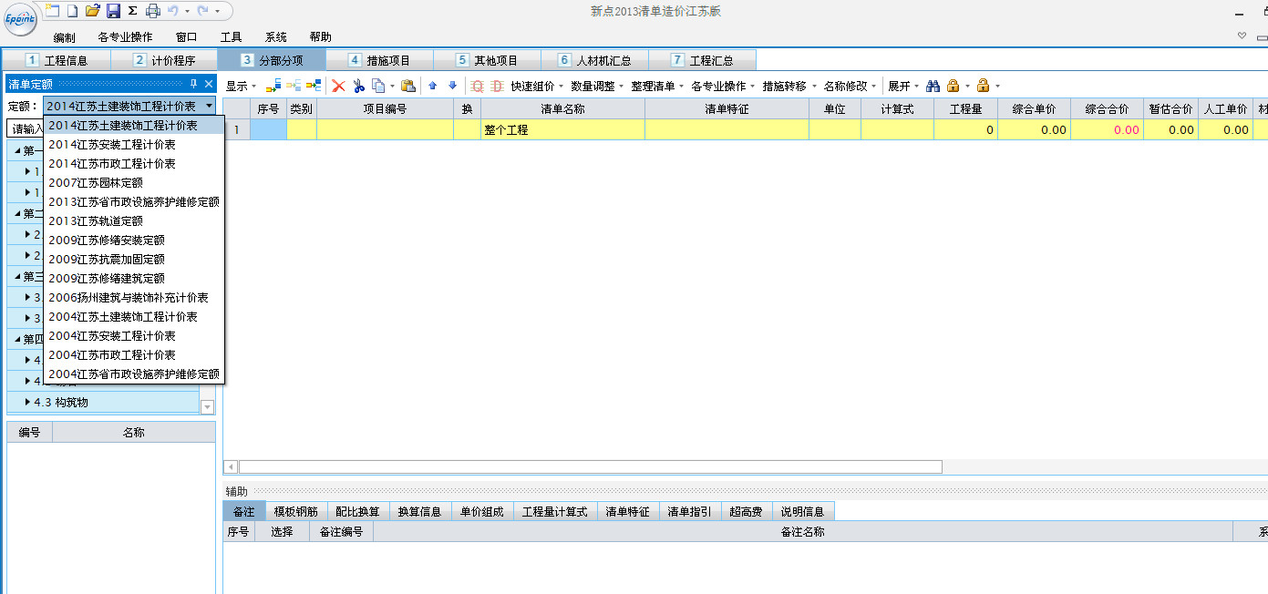The height and width of the screenshot is (594, 1268).
Task: Open the toolbar 各专业操作 dropdown
Action: 723,86
